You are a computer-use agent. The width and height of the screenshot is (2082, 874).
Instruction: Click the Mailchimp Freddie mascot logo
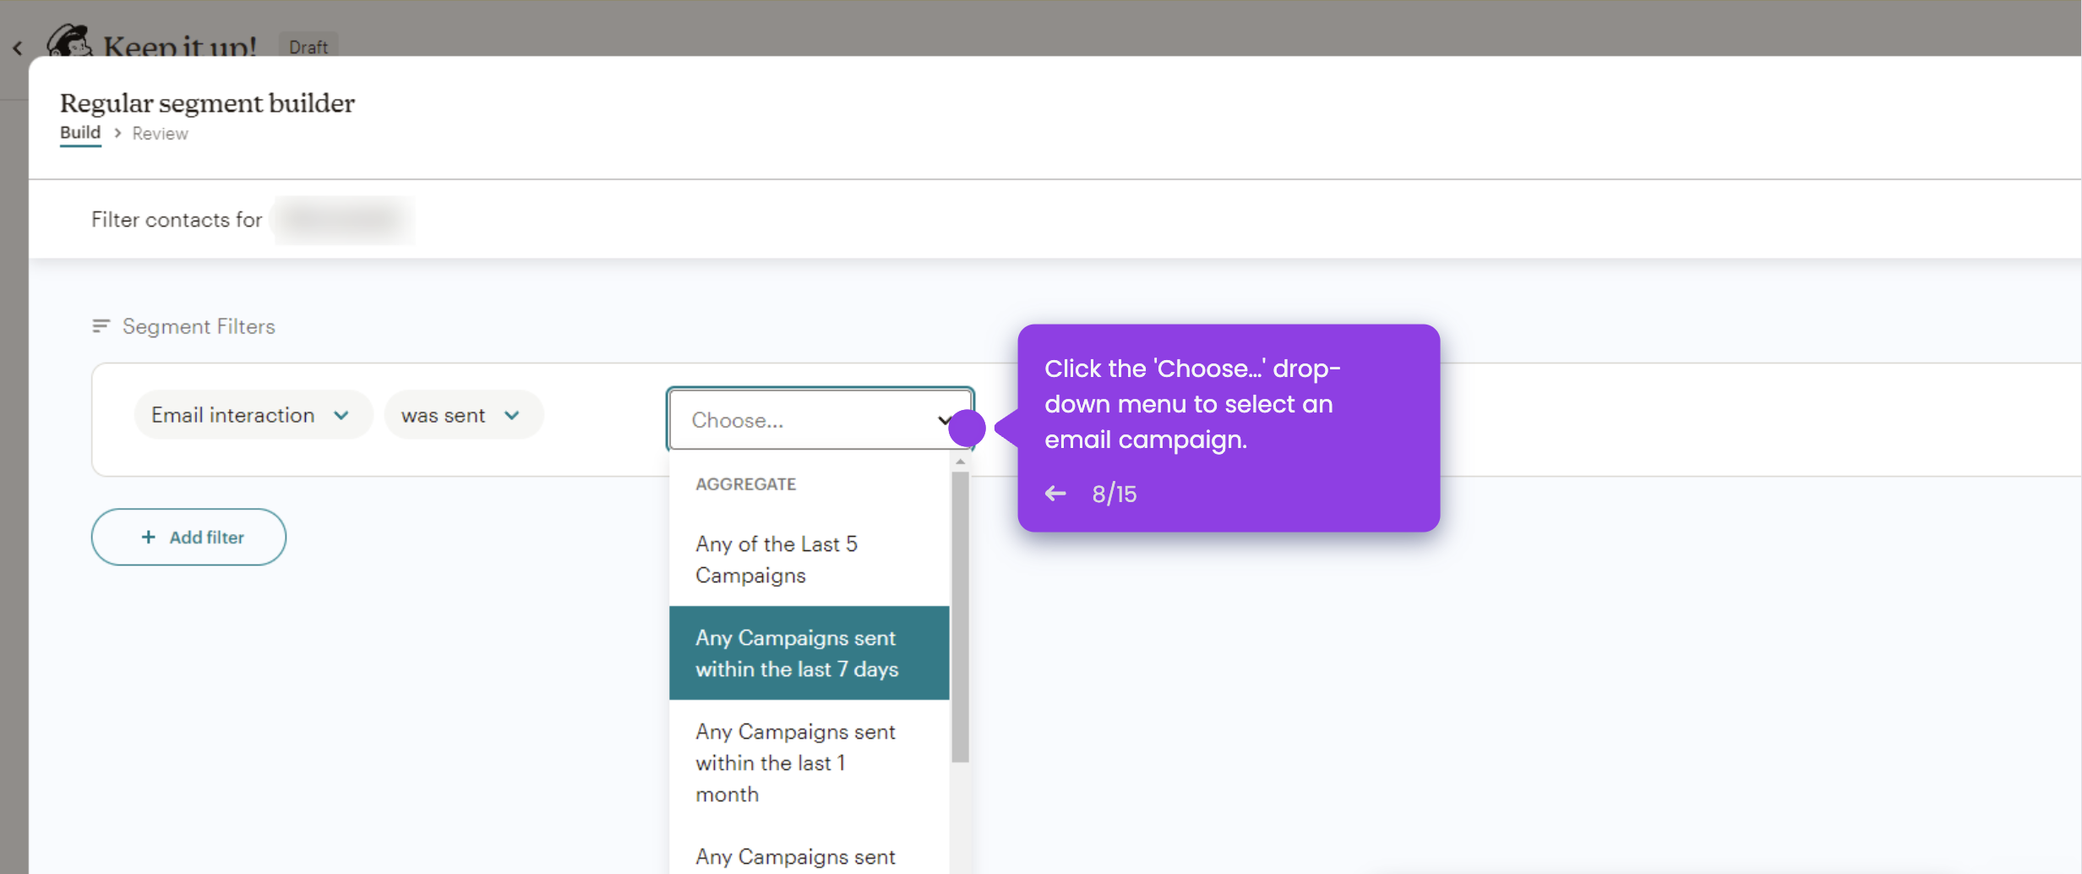point(70,40)
